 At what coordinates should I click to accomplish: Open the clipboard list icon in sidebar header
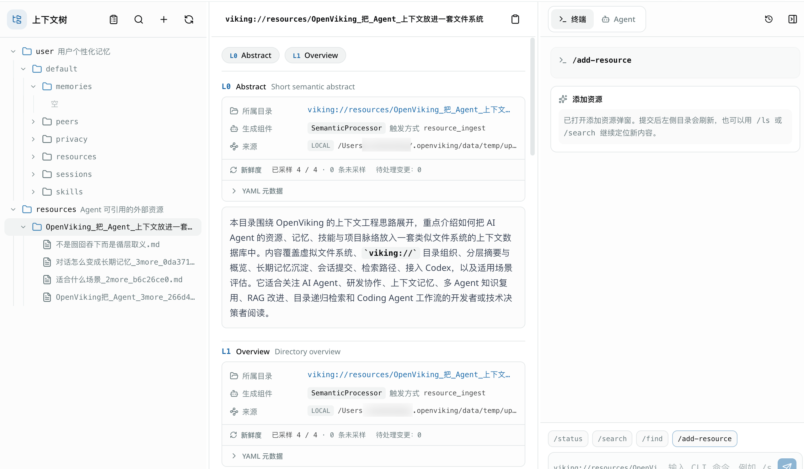114,19
